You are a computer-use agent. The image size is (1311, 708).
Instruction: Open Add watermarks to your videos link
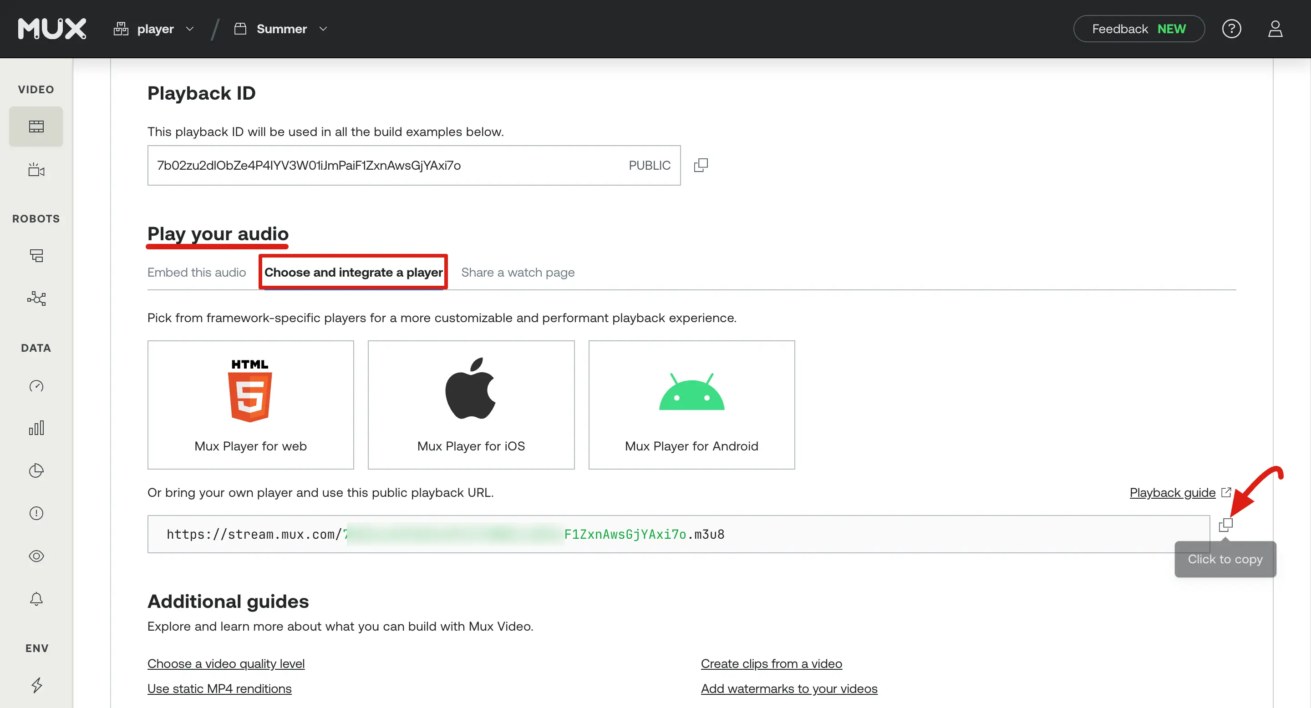[789, 688]
